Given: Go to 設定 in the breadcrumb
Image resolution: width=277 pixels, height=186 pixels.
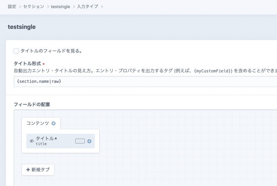Looking at the screenshot, I should pyautogui.click(x=12, y=6).
